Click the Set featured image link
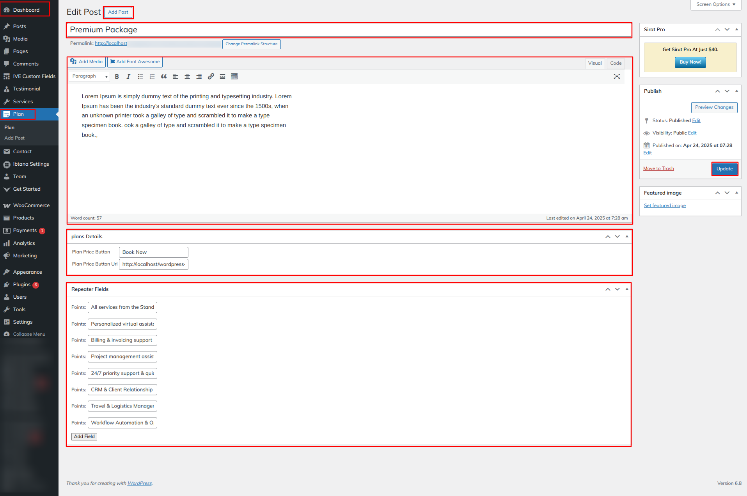747x496 pixels. pyautogui.click(x=665, y=205)
